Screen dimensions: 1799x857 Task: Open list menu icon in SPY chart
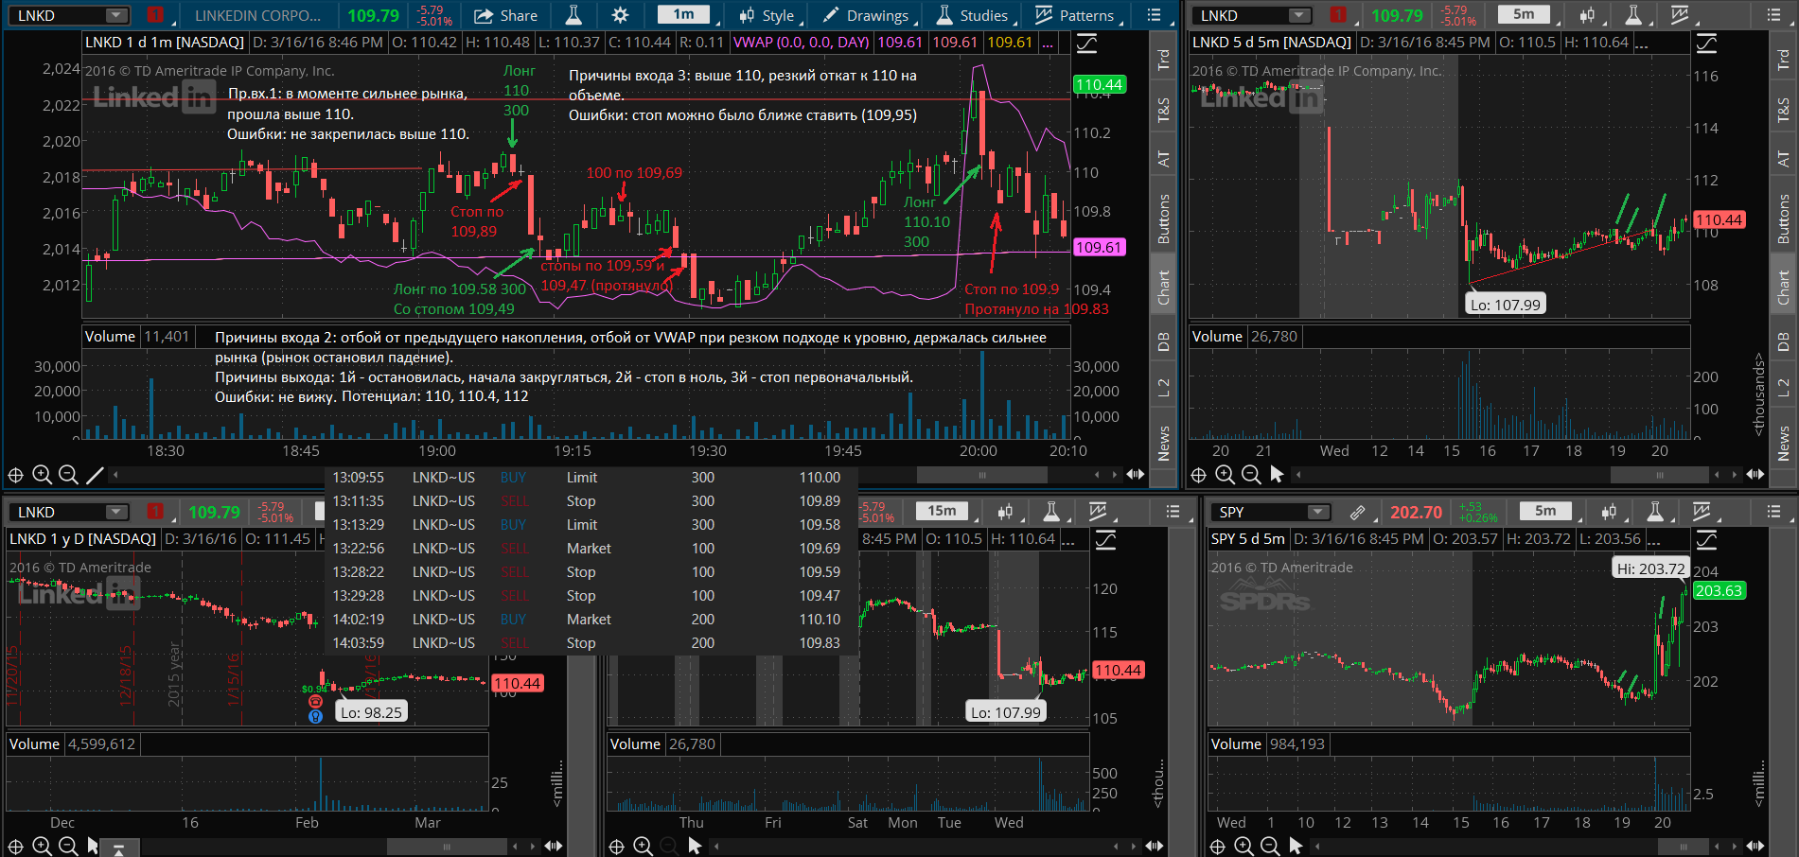pyautogui.click(x=1773, y=512)
